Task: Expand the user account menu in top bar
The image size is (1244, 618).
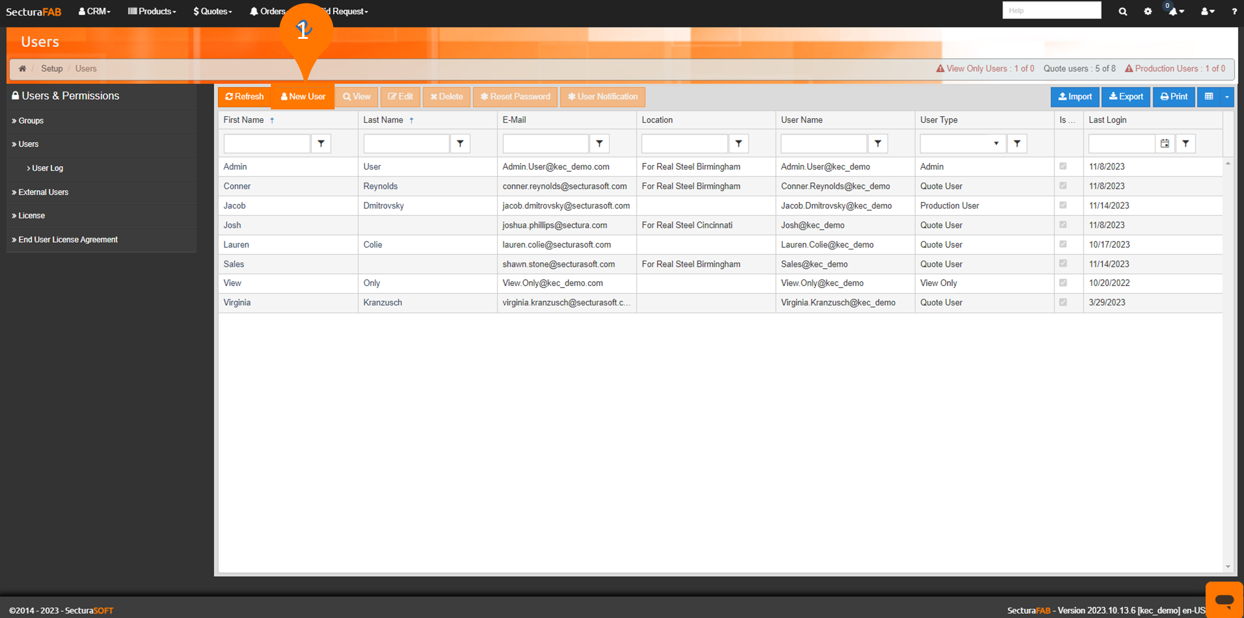Action: (1207, 11)
